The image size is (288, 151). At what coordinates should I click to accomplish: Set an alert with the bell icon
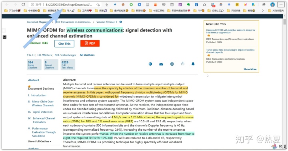pyautogui.click(x=193, y=64)
